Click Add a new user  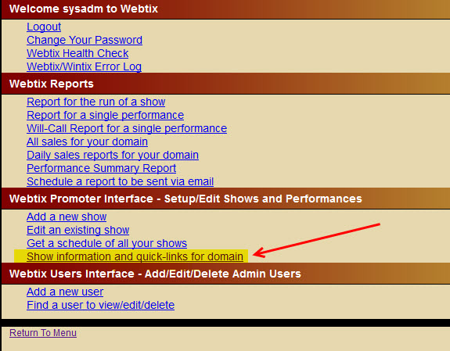coord(65,292)
